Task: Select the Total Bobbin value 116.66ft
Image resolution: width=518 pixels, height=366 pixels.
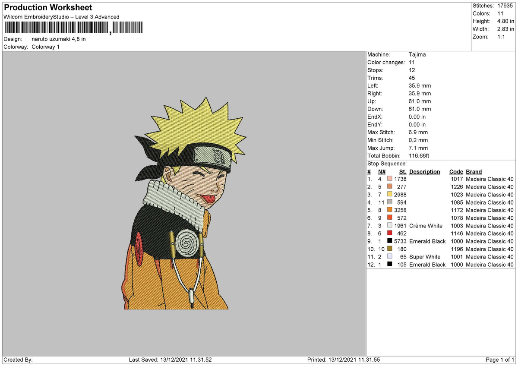Action: (x=419, y=156)
